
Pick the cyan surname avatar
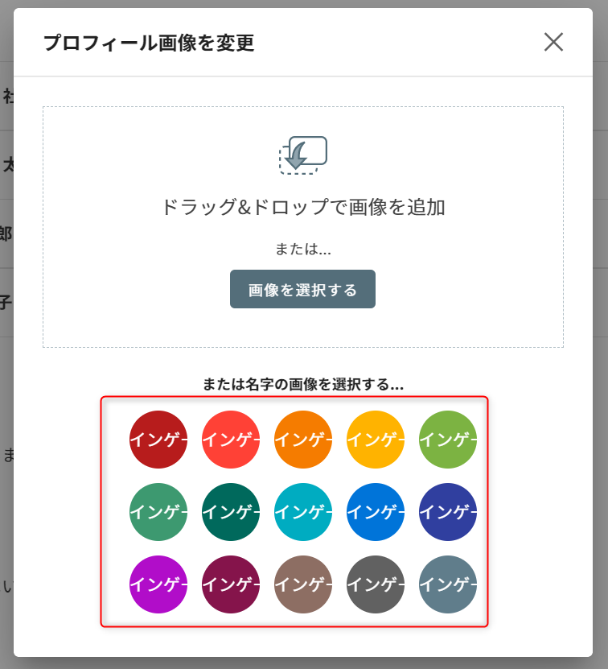pyautogui.click(x=303, y=512)
